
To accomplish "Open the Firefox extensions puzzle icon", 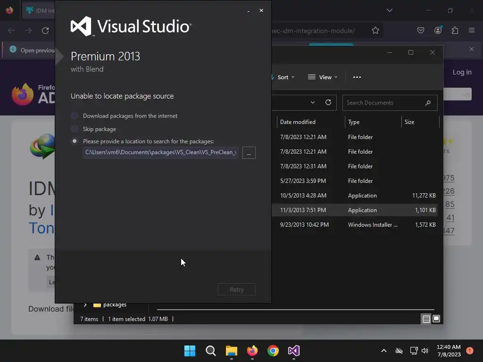I will click(455, 30).
